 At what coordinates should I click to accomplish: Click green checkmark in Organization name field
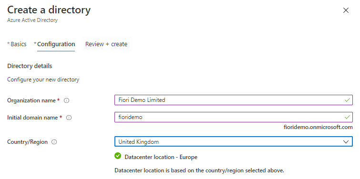(347, 100)
